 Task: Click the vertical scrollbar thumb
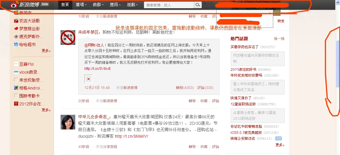pos(337,63)
